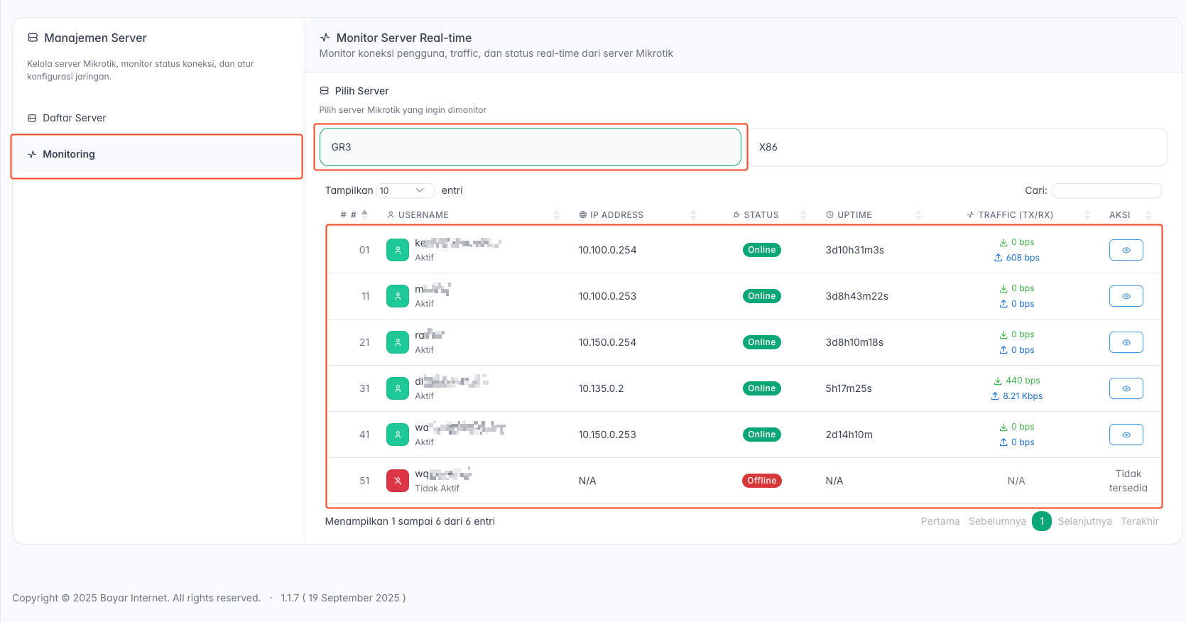View details via eye button for 10.100.0.254
The width and height of the screenshot is (1186, 622).
pos(1126,250)
